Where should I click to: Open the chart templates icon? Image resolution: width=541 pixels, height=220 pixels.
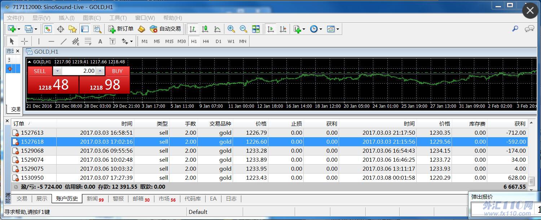point(331,29)
